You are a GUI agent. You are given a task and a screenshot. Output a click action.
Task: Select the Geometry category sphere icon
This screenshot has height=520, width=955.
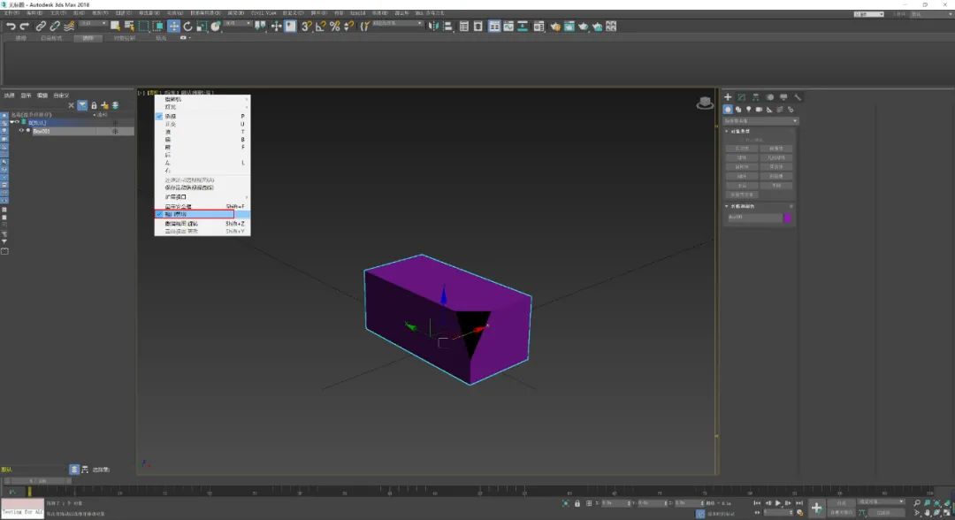(728, 110)
